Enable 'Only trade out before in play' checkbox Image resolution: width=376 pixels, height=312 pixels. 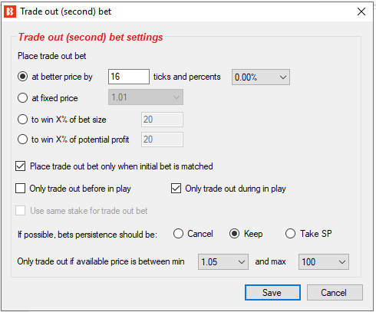(x=20, y=189)
